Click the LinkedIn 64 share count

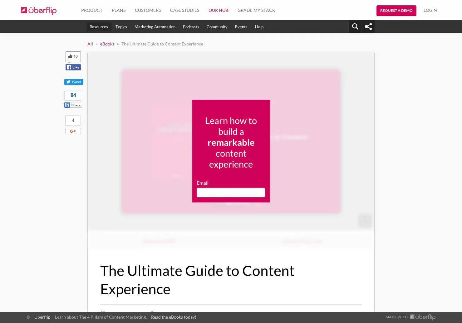point(73,95)
